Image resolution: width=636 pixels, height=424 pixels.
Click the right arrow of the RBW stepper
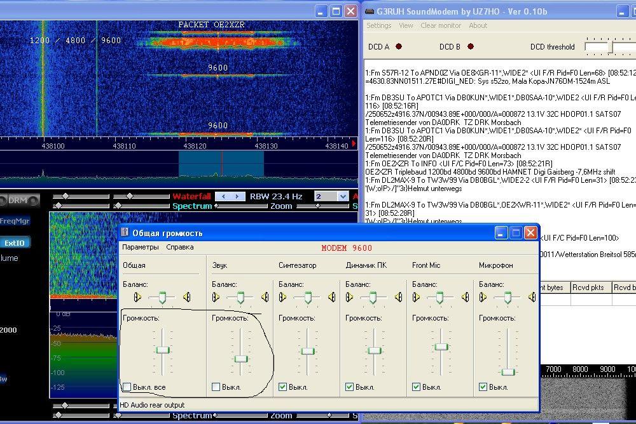[238, 197]
